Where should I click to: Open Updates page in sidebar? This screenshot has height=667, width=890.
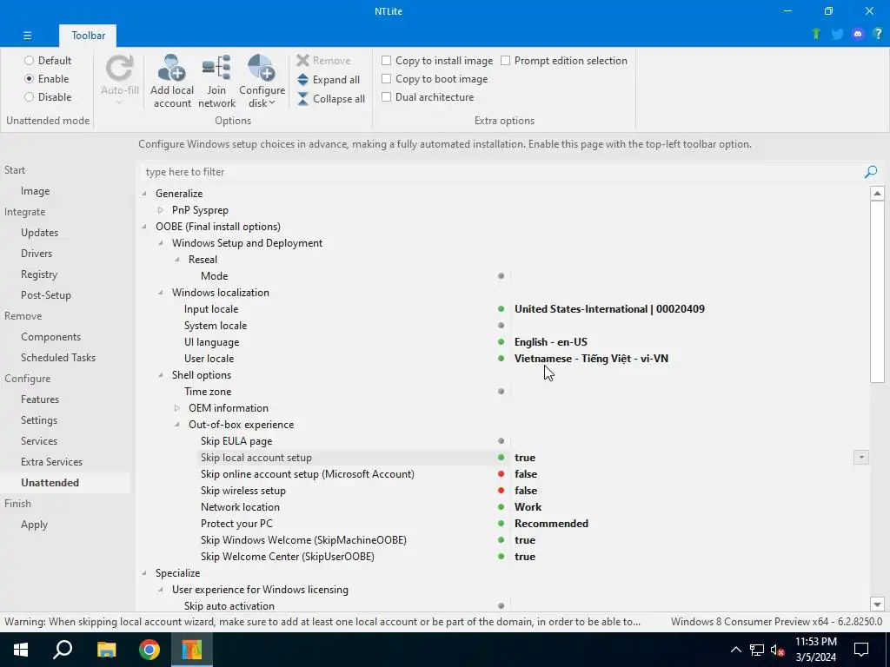39,233
